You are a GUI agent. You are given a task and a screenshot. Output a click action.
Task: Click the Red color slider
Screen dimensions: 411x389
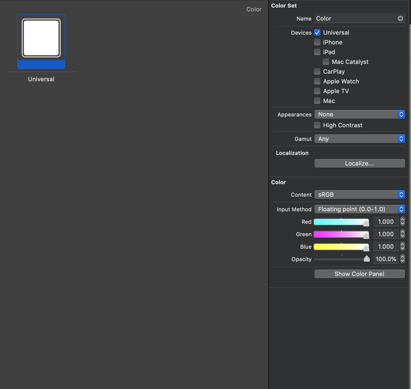pos(341,222)
